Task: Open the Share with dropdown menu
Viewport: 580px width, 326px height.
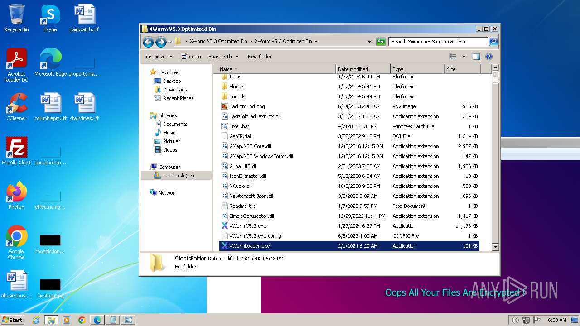Action: tap(223, 57)
